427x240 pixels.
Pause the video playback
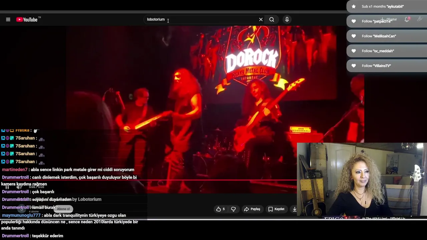coord(7,187)
